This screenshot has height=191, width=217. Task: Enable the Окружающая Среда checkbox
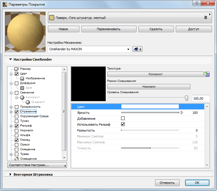(x=17, y=116)
